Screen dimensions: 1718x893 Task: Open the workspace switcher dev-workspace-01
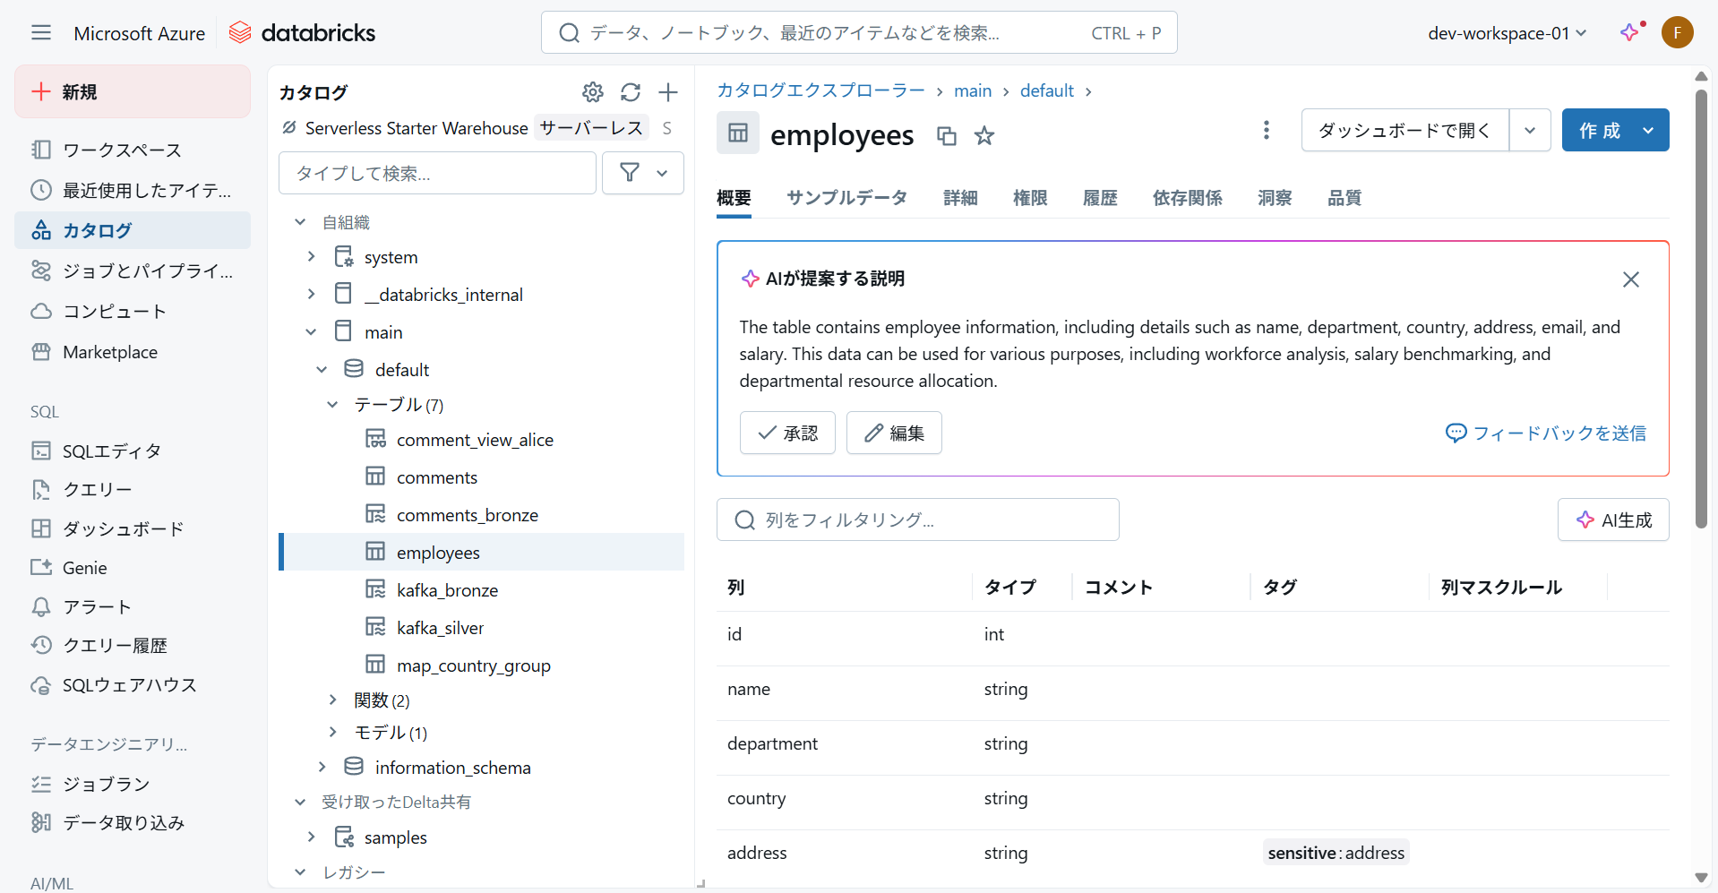(1508, 33)
